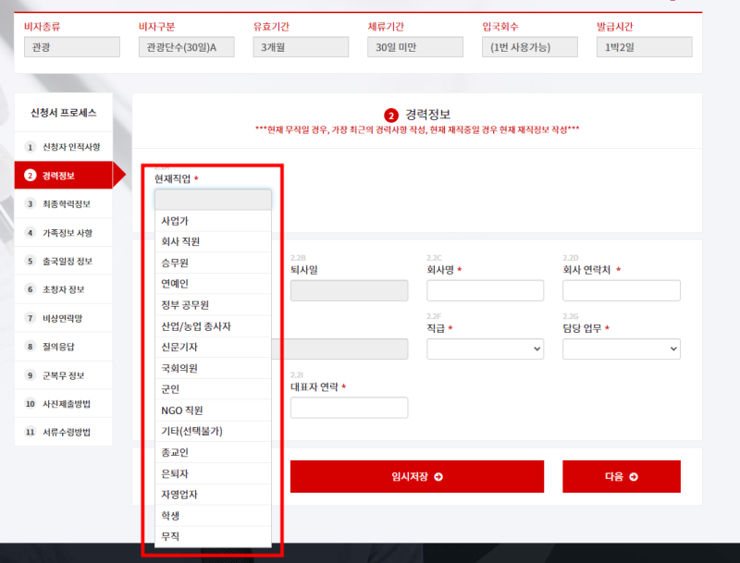Screen dimensions: 740x563
Task: Select 회사 직원 from occupation list
Action: [213, 241]
